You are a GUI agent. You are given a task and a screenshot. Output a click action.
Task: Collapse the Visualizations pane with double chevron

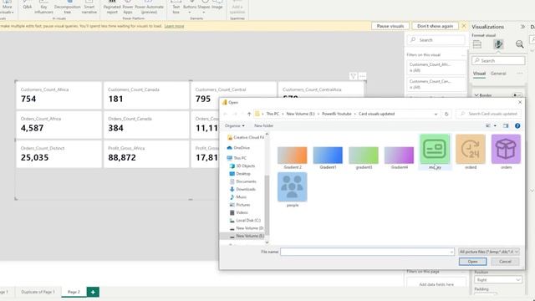tap(522, 27)
